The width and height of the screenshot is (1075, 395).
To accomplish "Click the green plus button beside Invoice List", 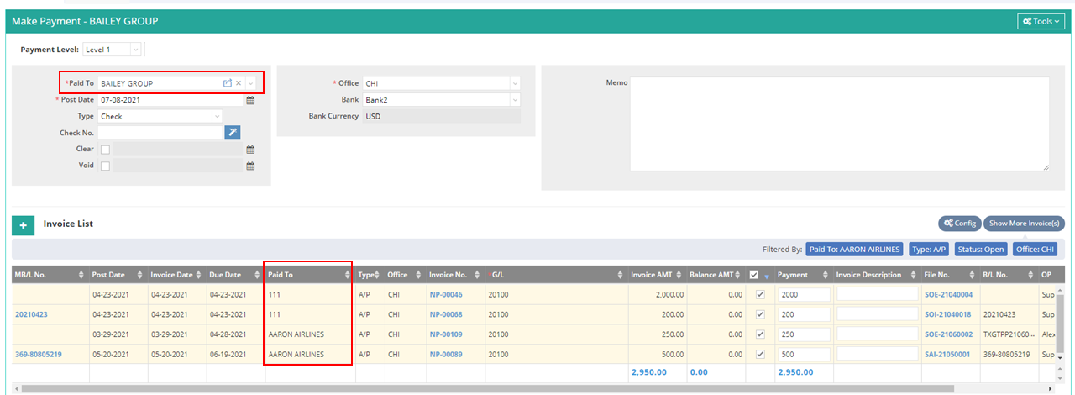I will point(24,224).
